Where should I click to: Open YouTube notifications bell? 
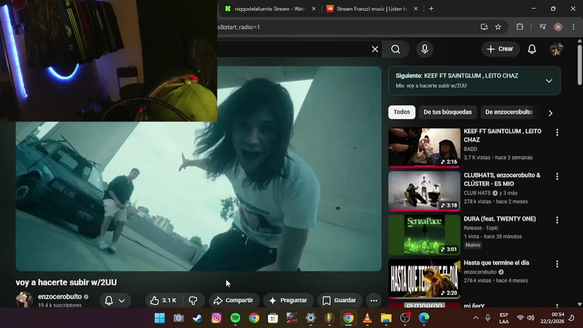point(532,49)
